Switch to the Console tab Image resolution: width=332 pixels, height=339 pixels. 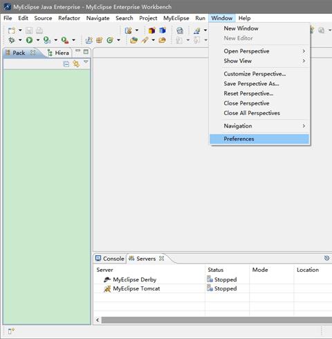(x=110, y=259)
